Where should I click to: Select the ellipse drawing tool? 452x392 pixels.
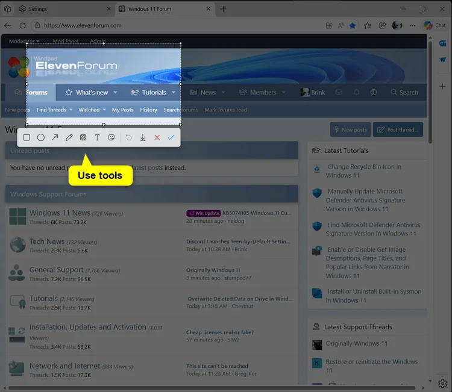(x=41, y=138)
